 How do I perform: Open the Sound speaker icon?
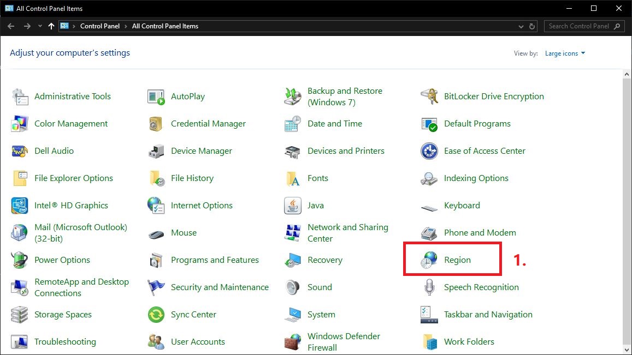pos(293,287)
